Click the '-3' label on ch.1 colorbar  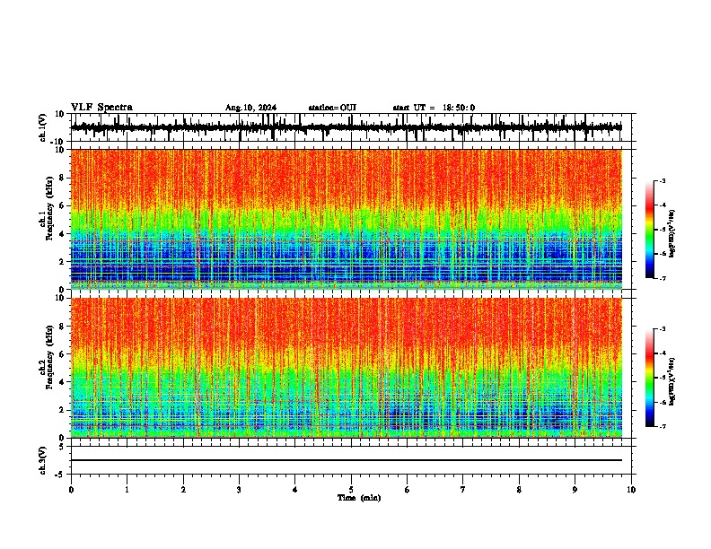[662, 180]
